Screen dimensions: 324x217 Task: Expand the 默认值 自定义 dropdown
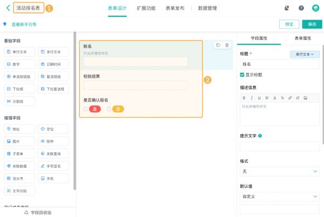279,196
